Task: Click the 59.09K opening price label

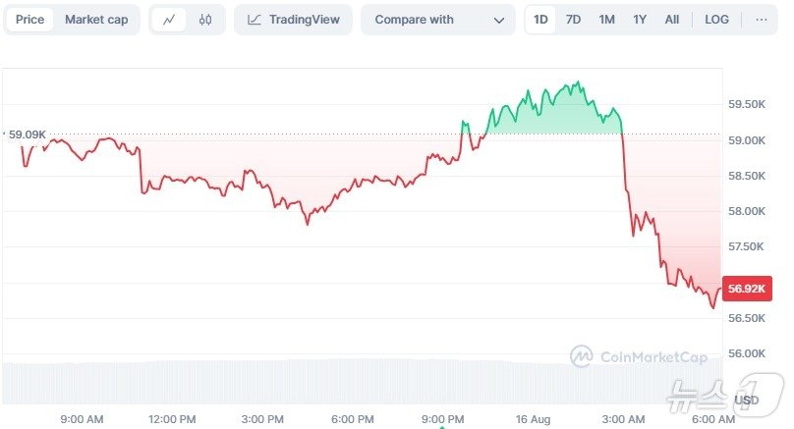Action: pyautogui.click(x=28, y=134)
